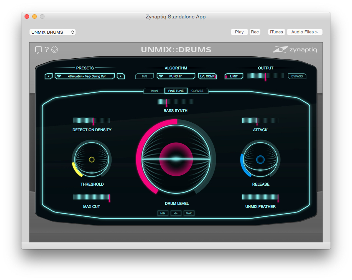The height and width of the screenshot is (280, 352).
Task: Enable the output LIMIT toggle
Action: coord(234,76)
